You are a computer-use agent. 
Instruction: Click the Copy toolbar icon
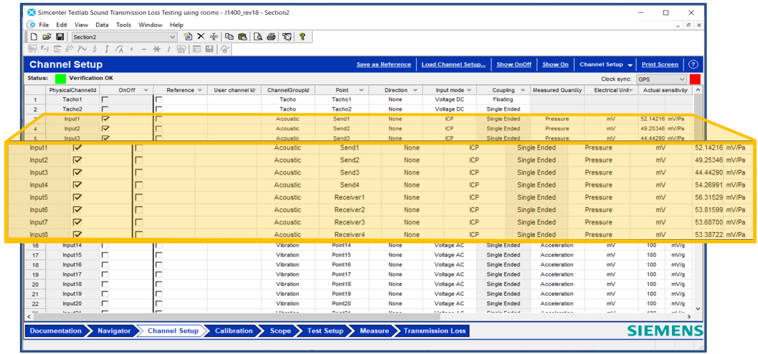(230, 37)
